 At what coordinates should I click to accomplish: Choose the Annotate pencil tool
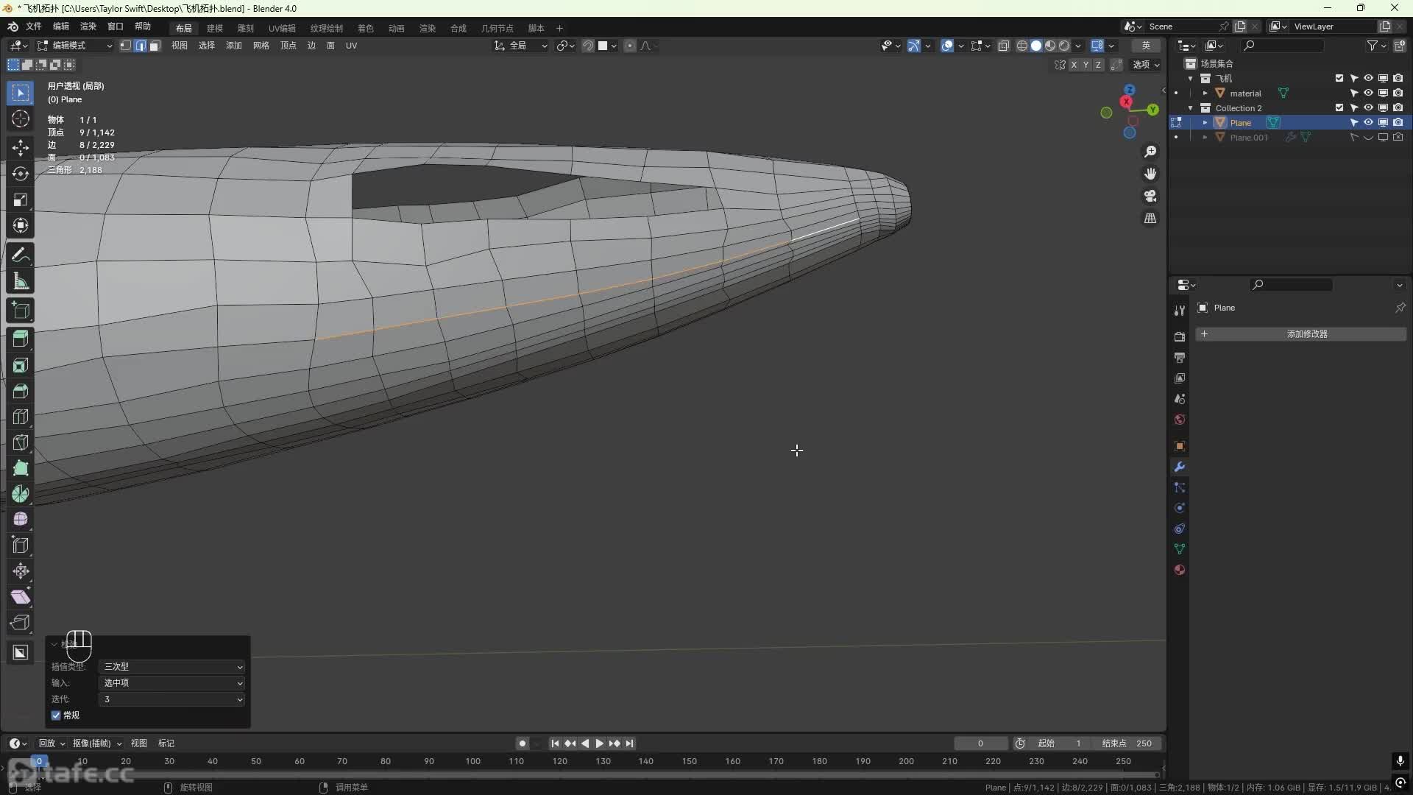[x=20, y=255]
